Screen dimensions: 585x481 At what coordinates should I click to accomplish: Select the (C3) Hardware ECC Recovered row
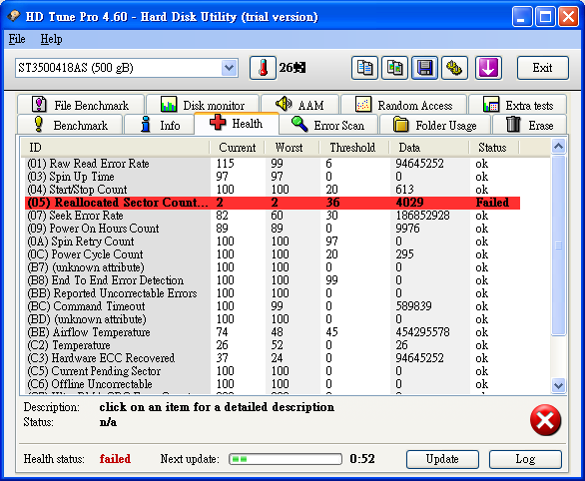273,358
